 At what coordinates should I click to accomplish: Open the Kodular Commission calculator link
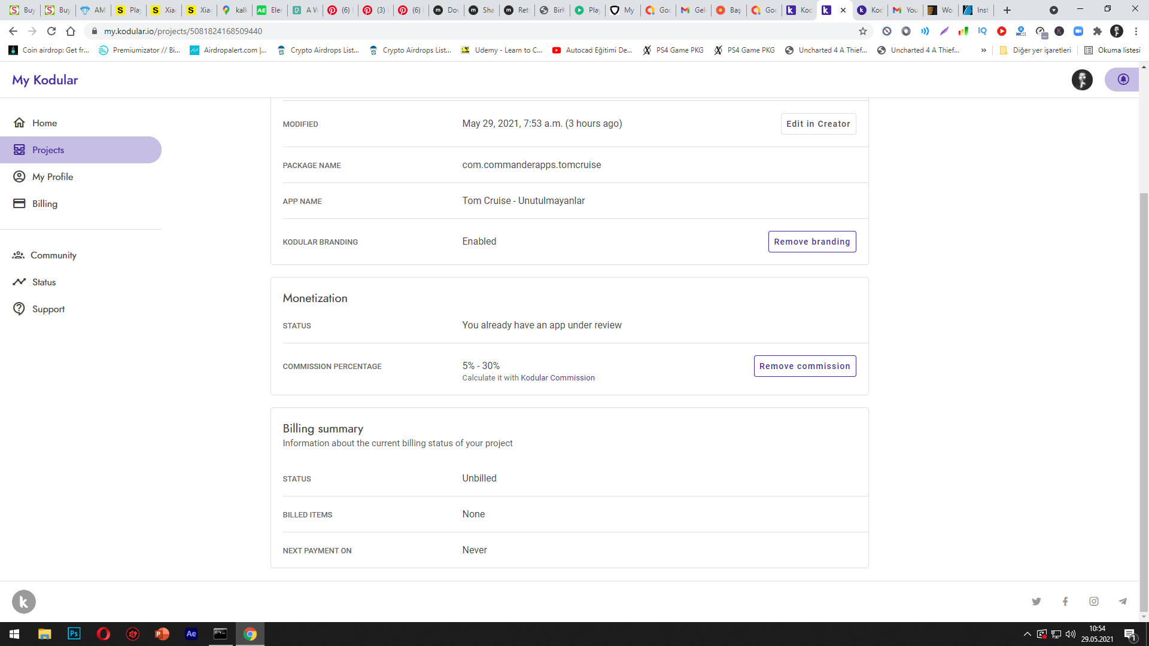pos(557,378)
